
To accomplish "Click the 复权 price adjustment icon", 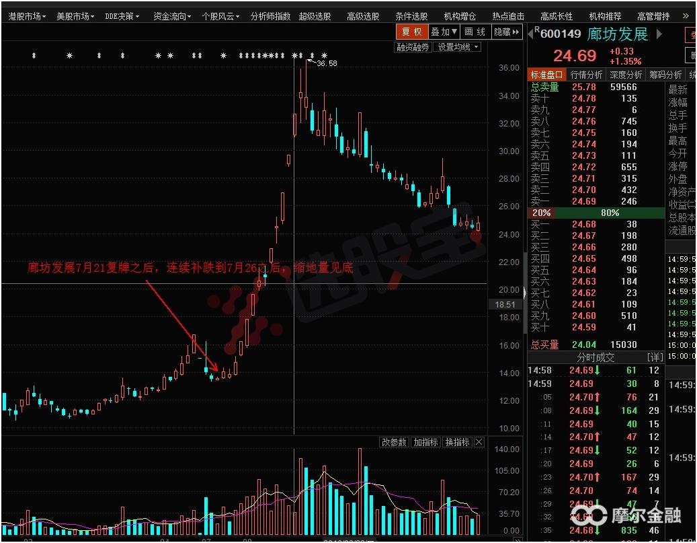I will (411, 31).
